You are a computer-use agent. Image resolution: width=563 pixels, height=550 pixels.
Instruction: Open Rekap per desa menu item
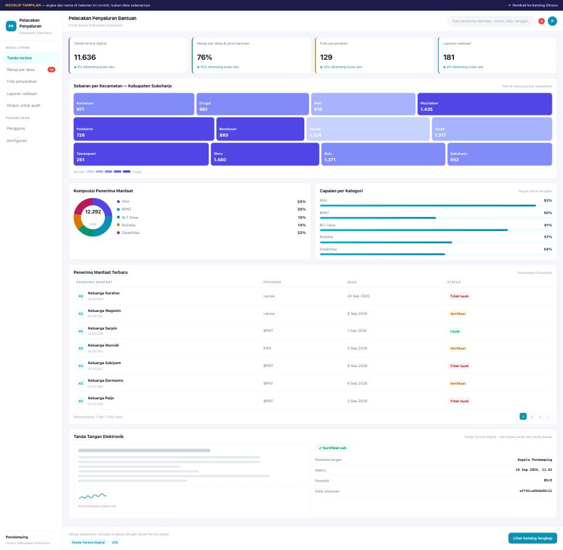(x=31, y=70)
